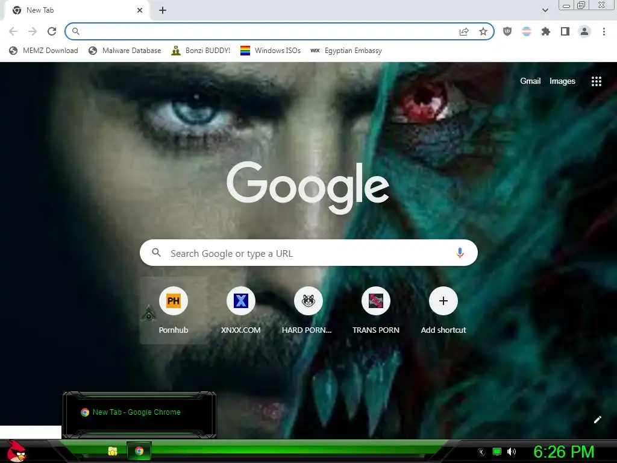The image size is (617, 463).
Task: Open File Explorer from the taskbar
Action: tap(113, 451)
